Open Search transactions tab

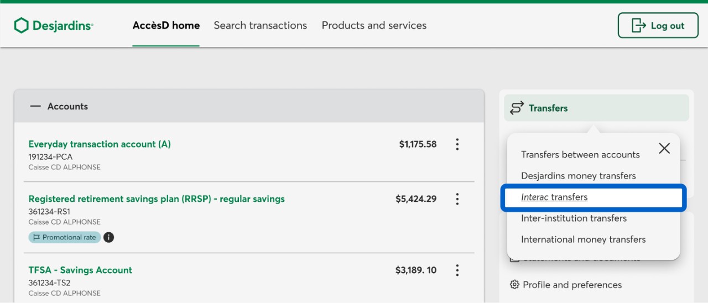260,25
